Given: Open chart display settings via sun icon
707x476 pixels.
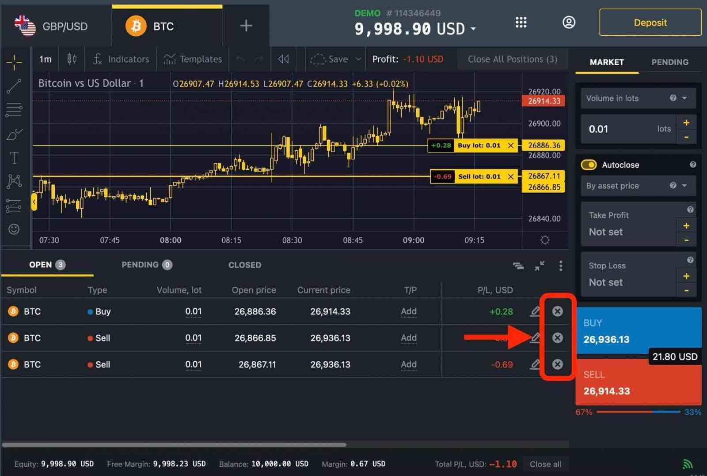Looking at the screenshot, I should click(x=545, y=240).
